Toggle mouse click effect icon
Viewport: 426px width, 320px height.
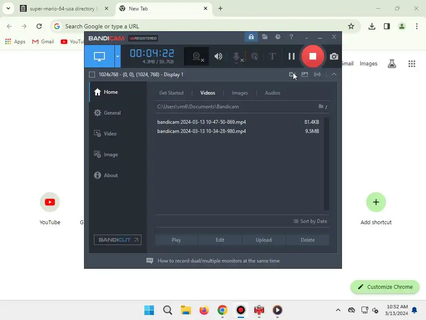coord(255,56)
